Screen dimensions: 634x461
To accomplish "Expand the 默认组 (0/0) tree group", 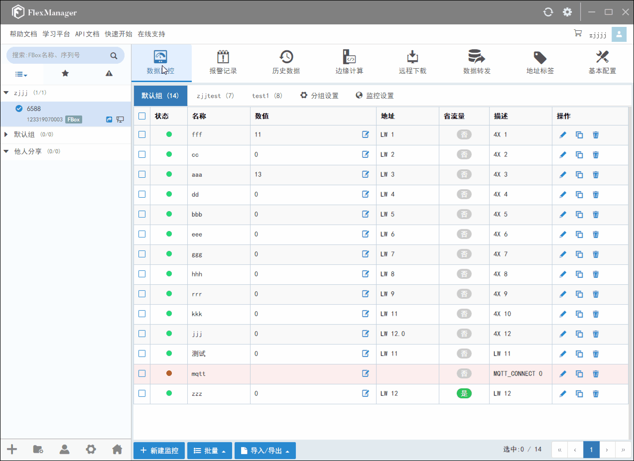I will pos(6,134).
